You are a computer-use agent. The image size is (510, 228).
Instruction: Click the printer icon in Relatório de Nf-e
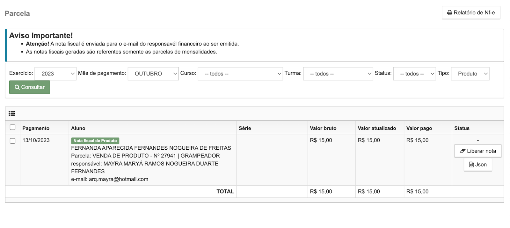click(449, 13)
